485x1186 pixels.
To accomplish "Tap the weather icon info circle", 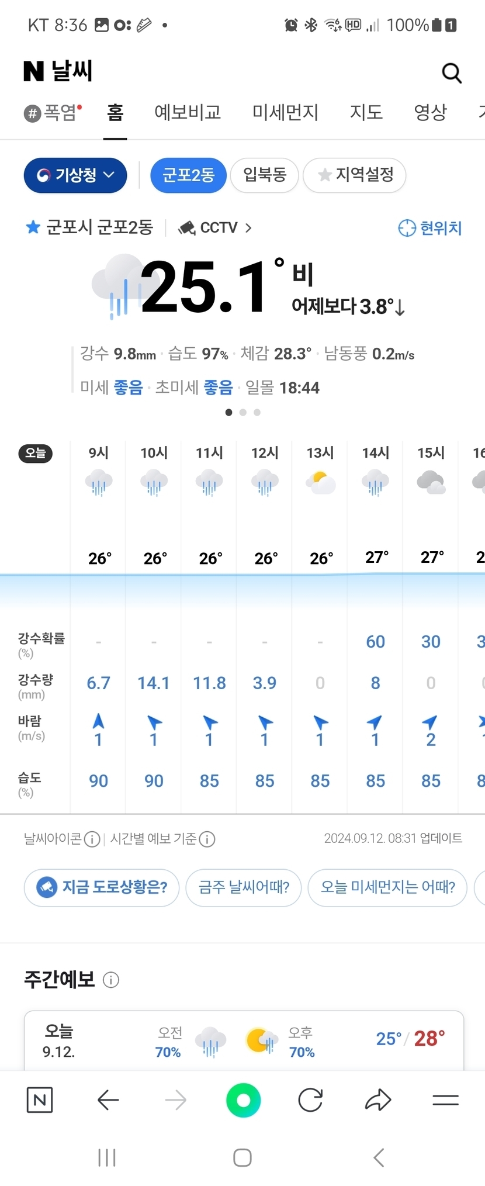I will [x=92, y=839].
